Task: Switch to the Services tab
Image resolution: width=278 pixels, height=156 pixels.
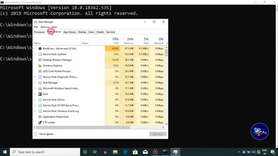Action: (110, 32)
